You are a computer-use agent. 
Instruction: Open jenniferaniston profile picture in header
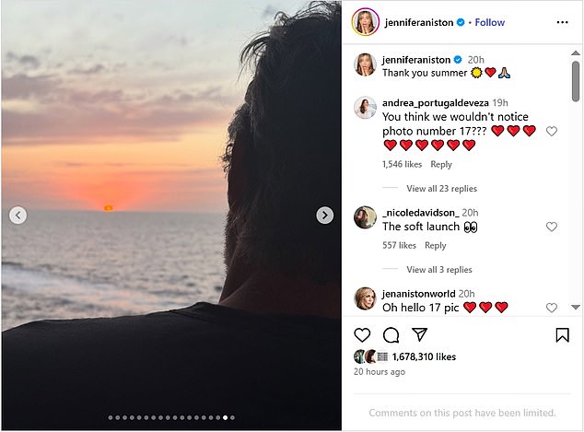click(x=365, y=22)
